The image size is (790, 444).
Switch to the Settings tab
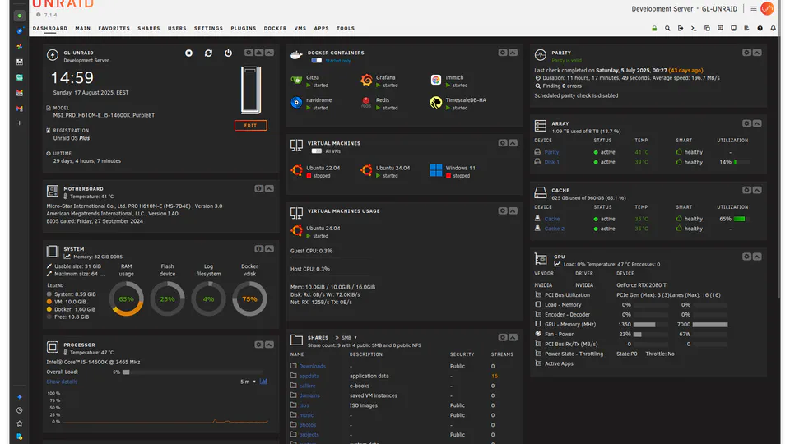208,28
